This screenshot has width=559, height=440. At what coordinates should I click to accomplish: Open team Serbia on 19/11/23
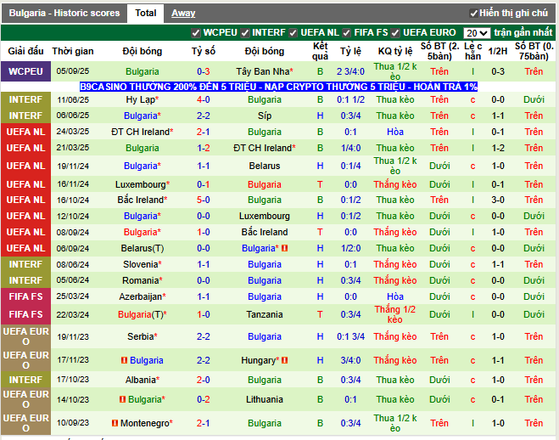tap(141, 336)
